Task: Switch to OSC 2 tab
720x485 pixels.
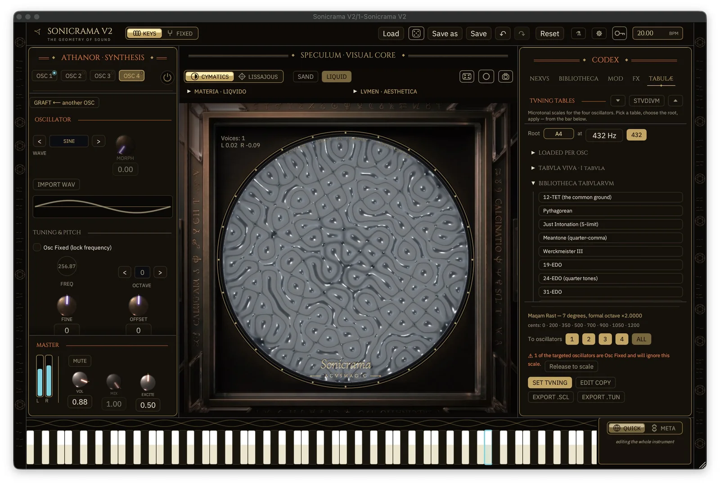Action: pyautogui.click(x=73, y=76)
